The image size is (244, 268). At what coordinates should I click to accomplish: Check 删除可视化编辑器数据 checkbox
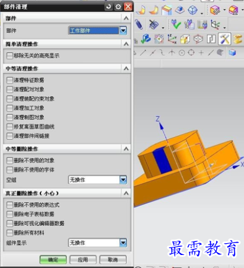click(x=9, y=223)
